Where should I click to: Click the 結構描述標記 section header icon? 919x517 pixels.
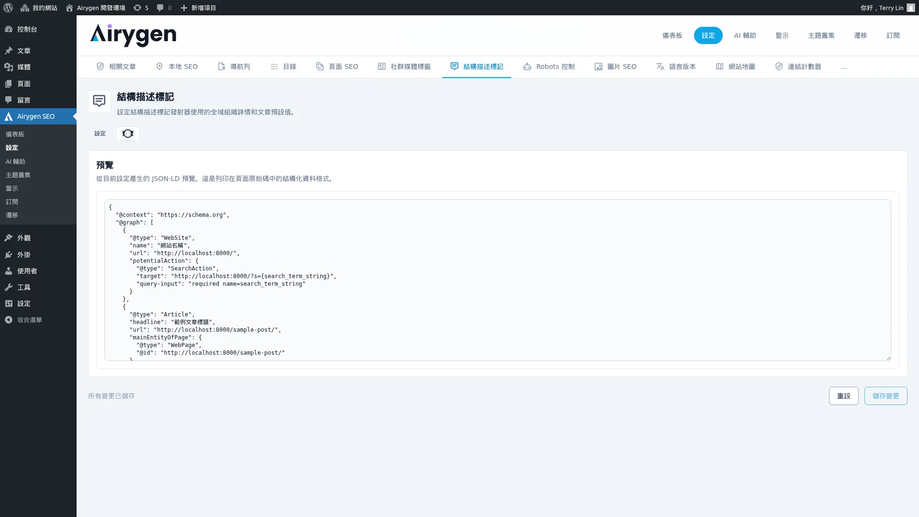[x=100, y=101]
